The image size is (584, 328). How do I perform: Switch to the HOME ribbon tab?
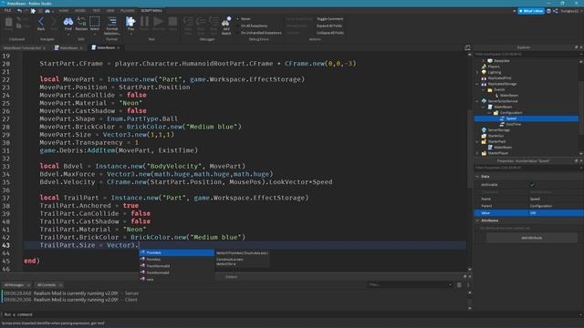click(x=64, y=11)
